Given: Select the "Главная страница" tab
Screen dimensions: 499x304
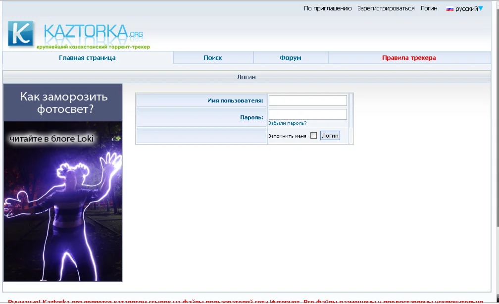Looking at the screenshot, I should coord(87,57).
